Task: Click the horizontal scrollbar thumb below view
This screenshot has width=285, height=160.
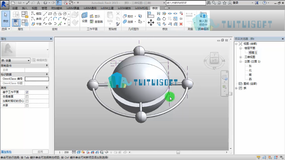Action: (x=178, y=152)
